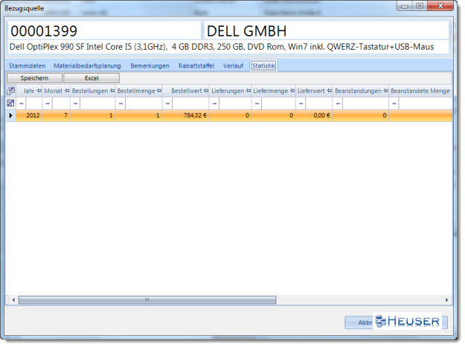Viewport: 465px width, 347px height.
Task: Open Bestellungen filter operator dropdown
Action: point(75,103)
